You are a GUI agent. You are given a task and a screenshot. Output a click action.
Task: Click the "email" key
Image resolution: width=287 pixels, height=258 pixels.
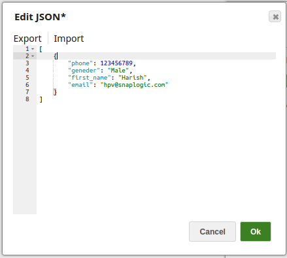[80, 85]
